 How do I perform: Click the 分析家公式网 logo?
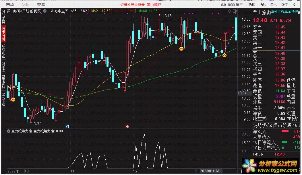click(x=271, y=166)
